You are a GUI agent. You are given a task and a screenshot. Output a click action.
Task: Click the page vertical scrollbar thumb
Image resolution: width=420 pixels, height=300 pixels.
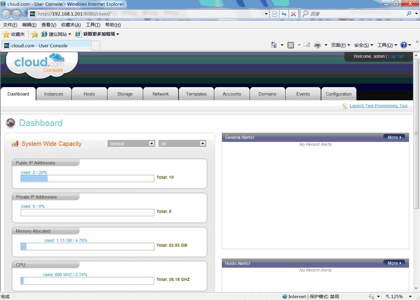click(x=416, y=134)
